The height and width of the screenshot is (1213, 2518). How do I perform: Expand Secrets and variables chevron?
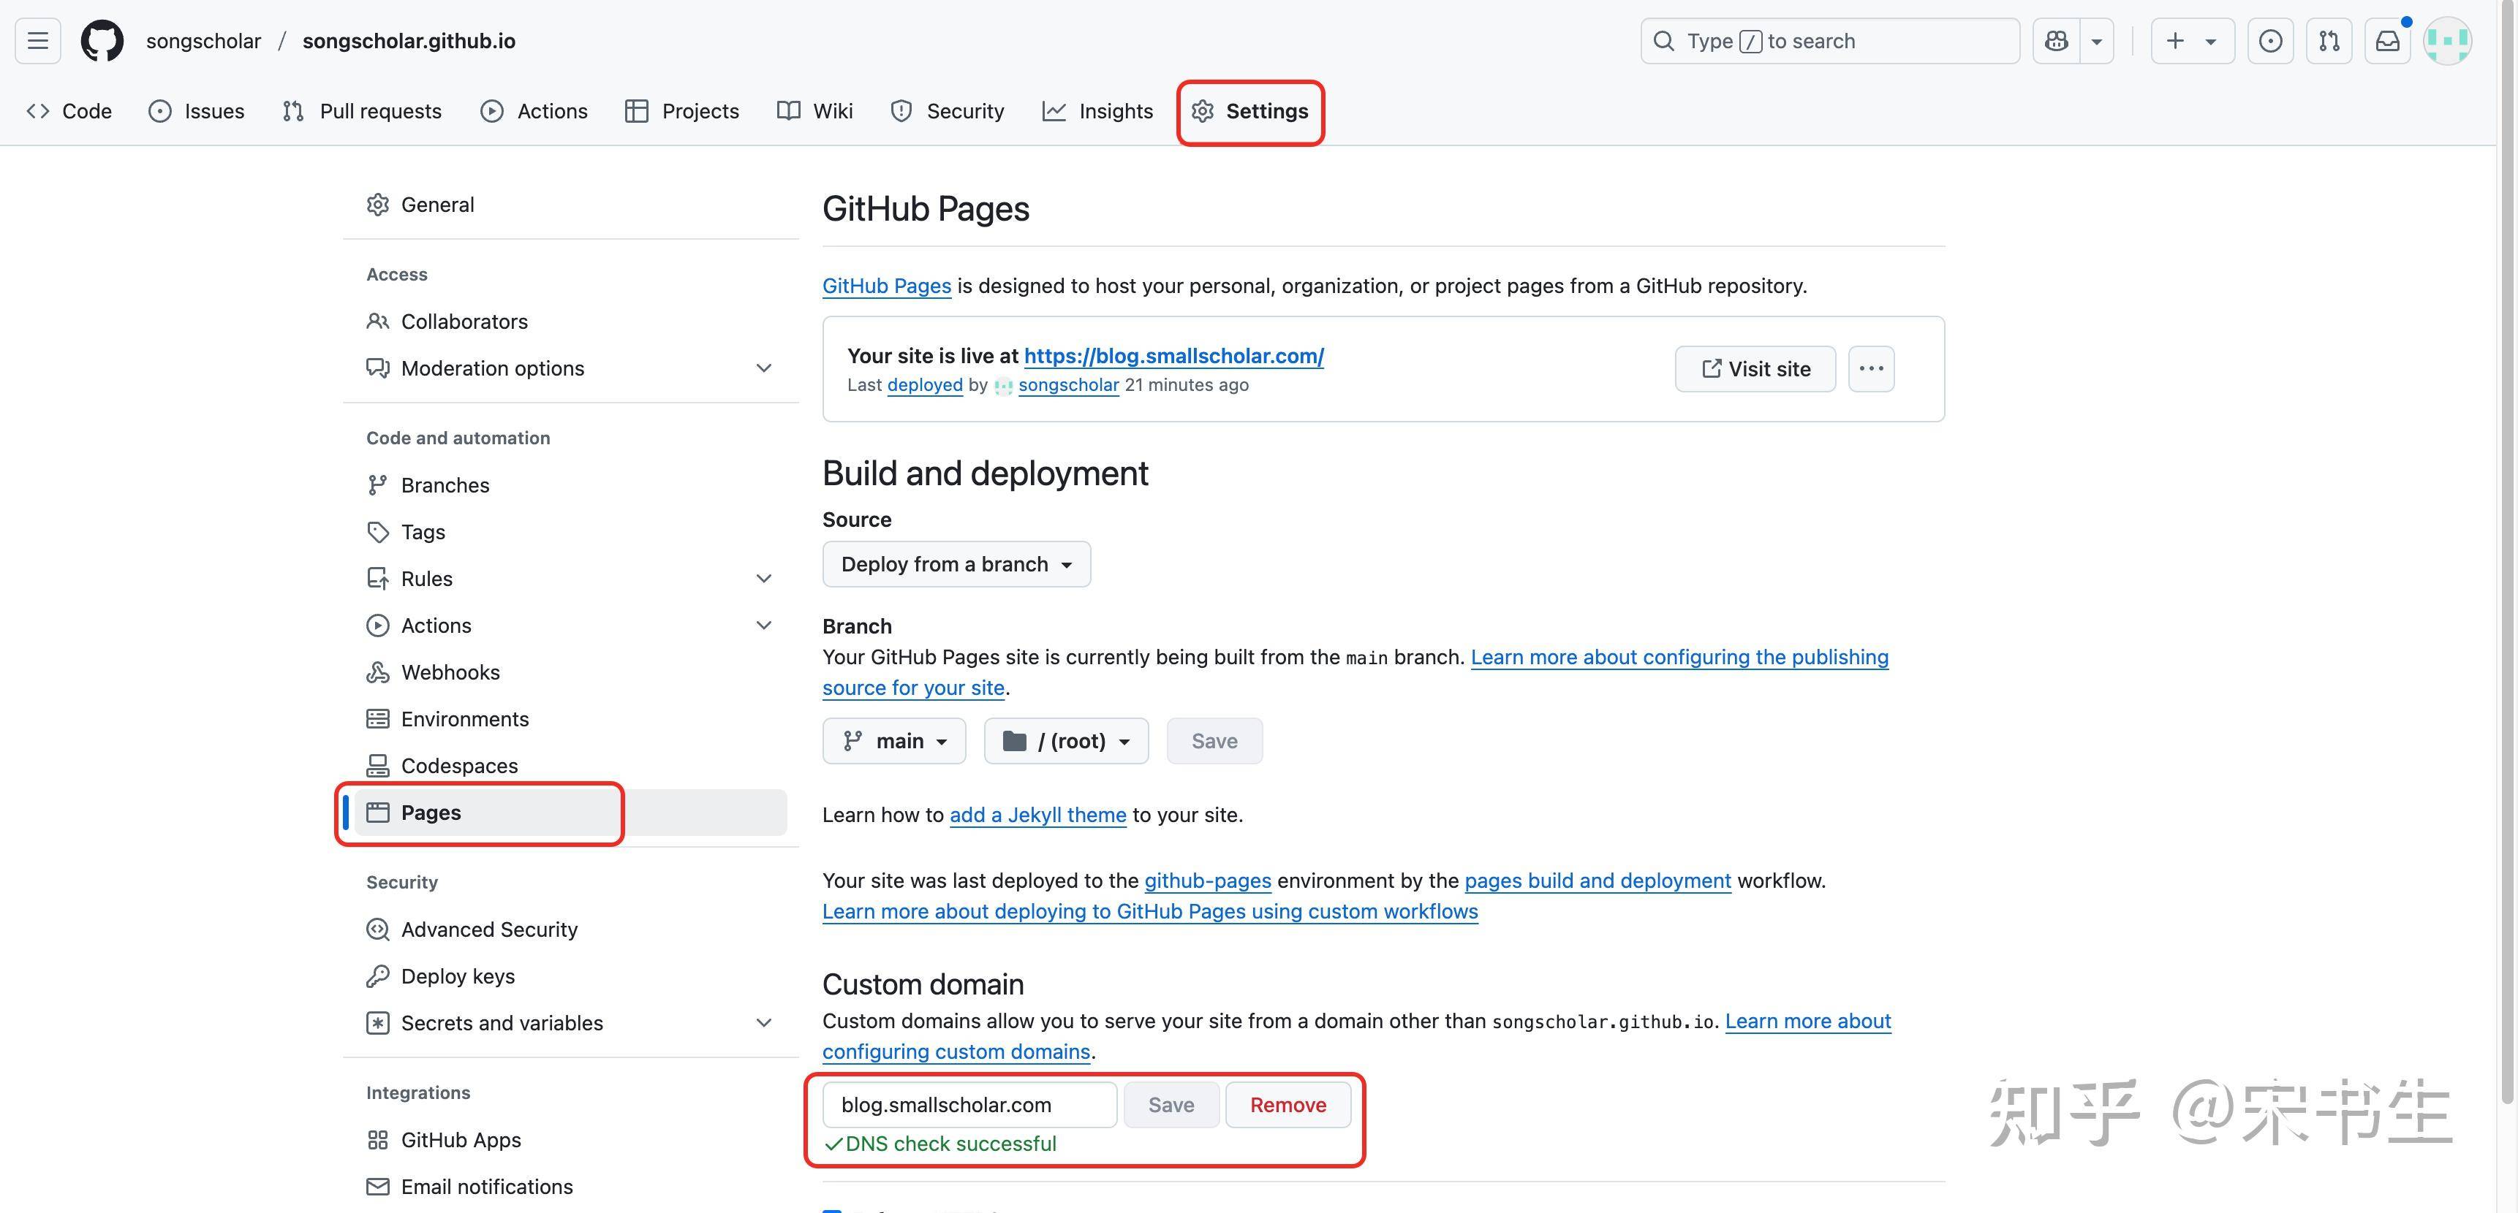765,1024
